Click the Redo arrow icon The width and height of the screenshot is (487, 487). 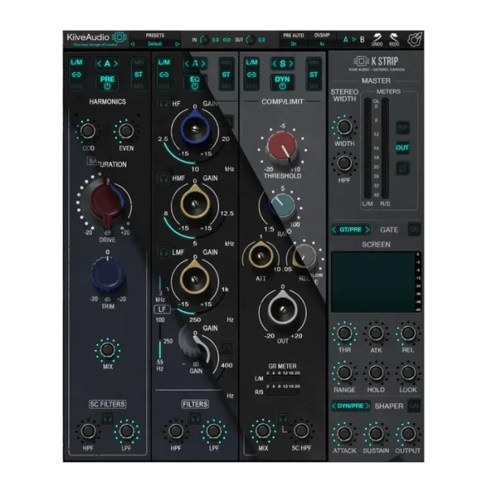tap(394, 38)
